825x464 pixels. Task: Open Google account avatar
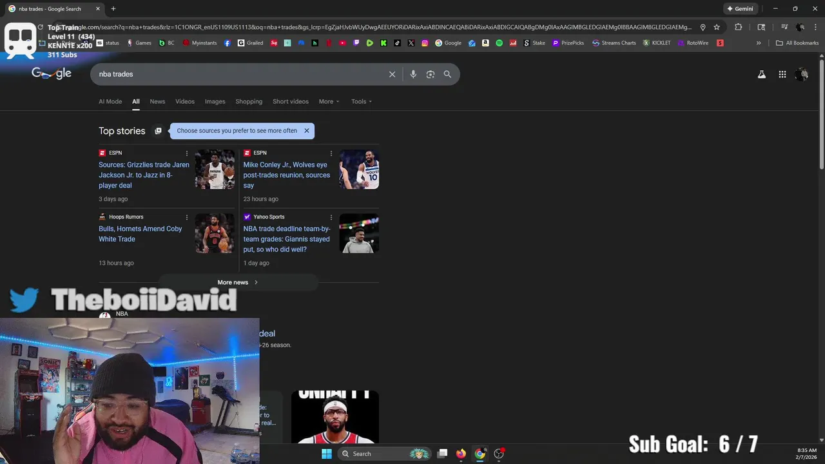pyautogui.click(x=802, y=74)
